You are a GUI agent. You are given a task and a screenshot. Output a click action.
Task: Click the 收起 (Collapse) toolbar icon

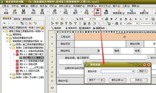pyautogui.click(x=86, y=12)
